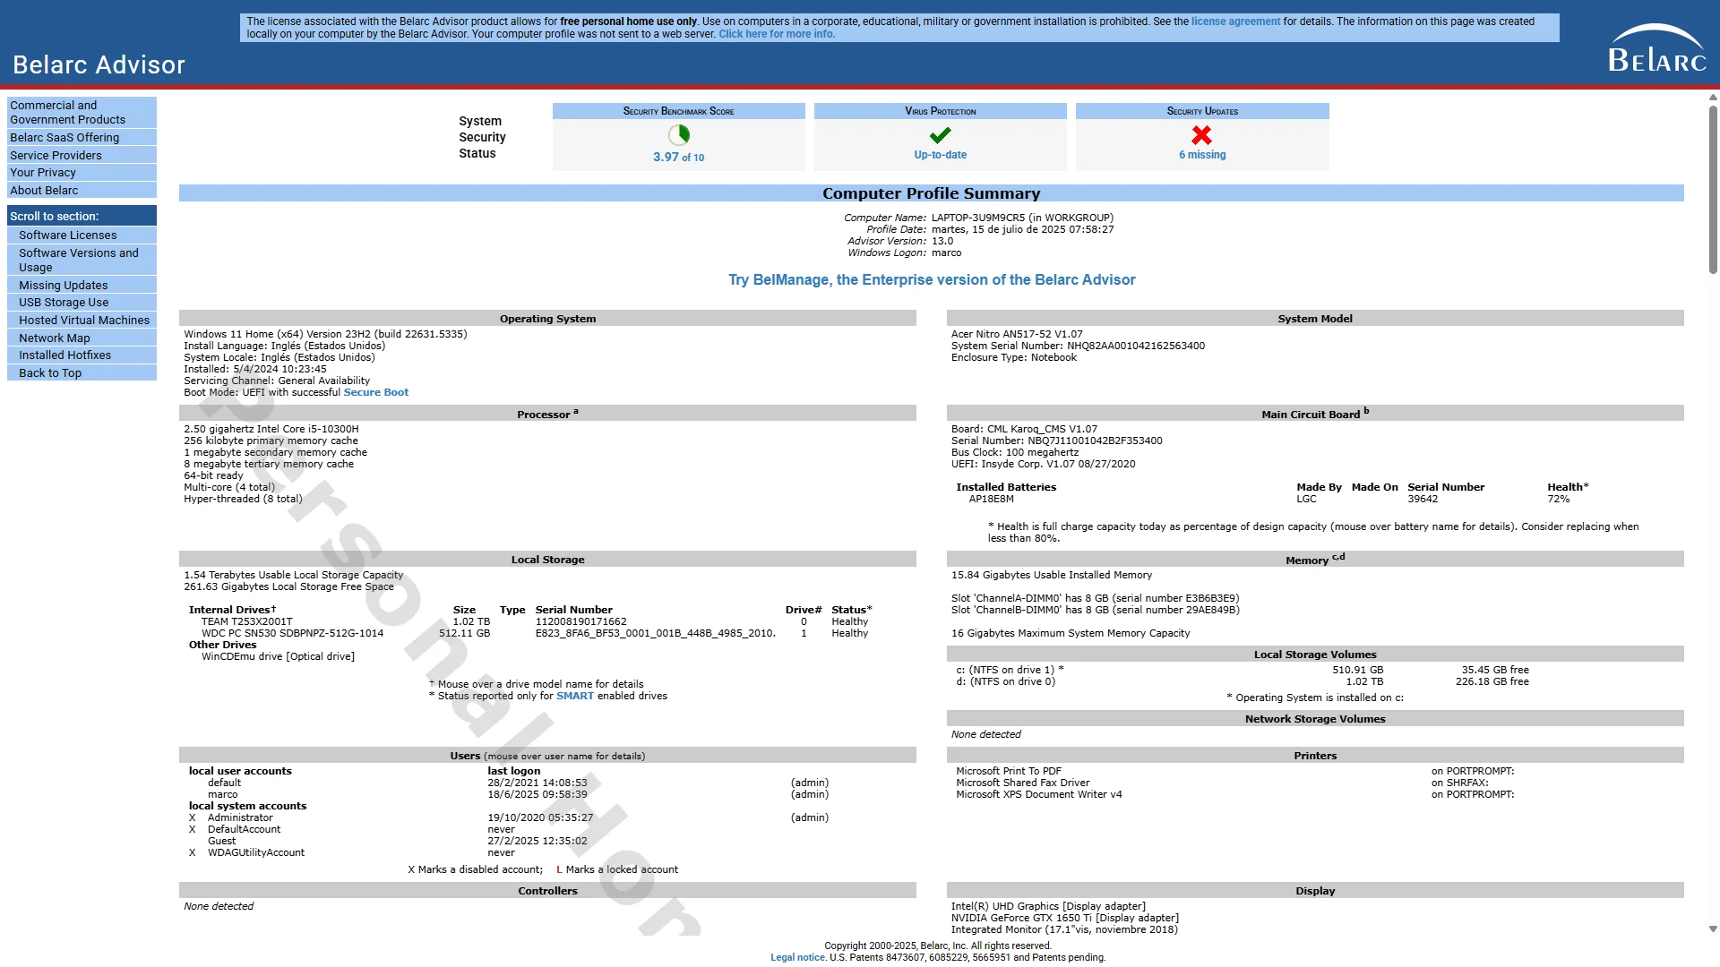Click battery health value 72%
The image size is (1720, 967).
[x=1558, y=499]
